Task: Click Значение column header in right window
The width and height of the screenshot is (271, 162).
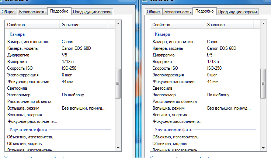Action: coord(229,25)
